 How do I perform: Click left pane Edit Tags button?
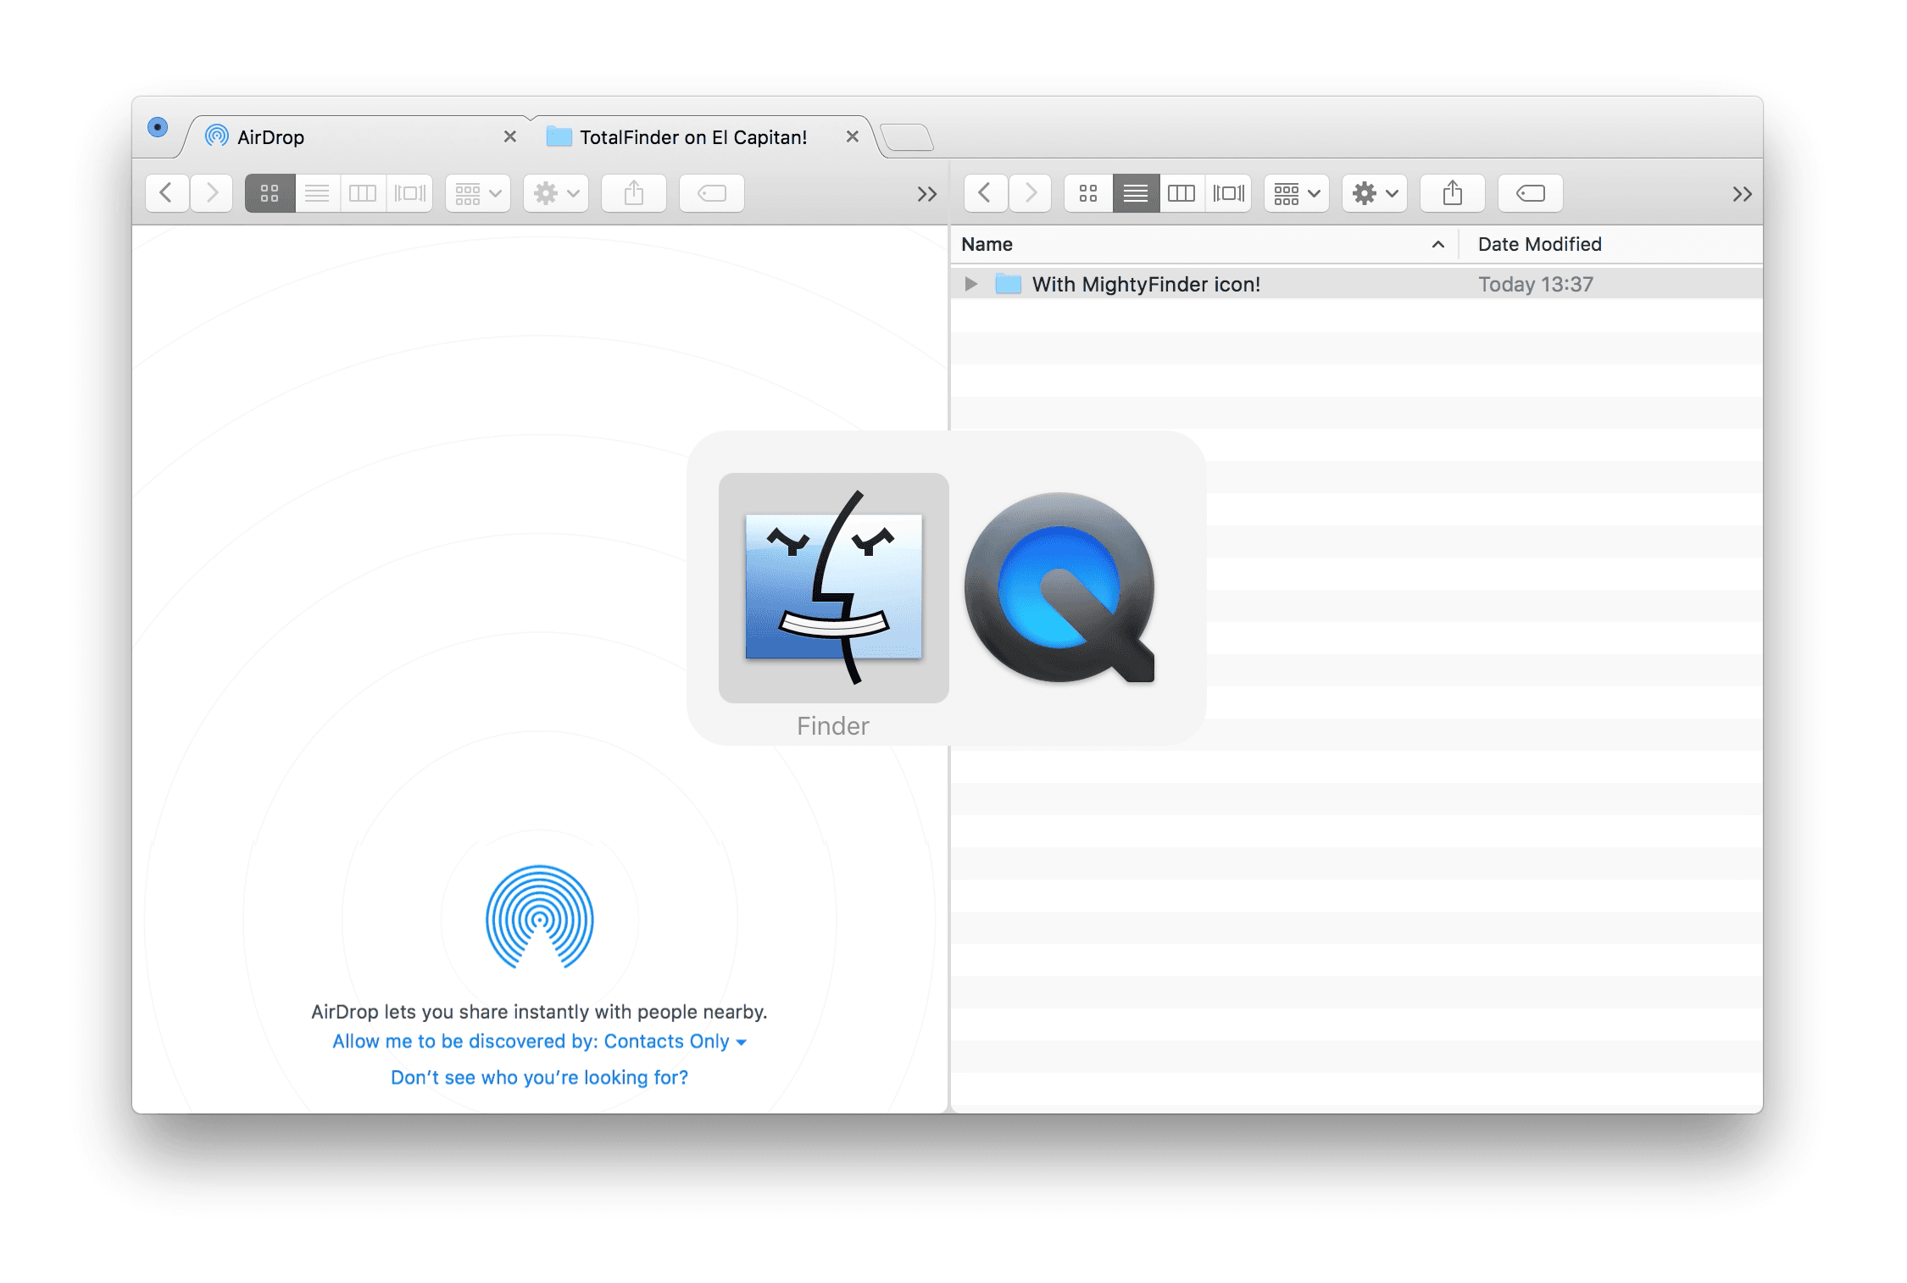click(x=712, y=193)
